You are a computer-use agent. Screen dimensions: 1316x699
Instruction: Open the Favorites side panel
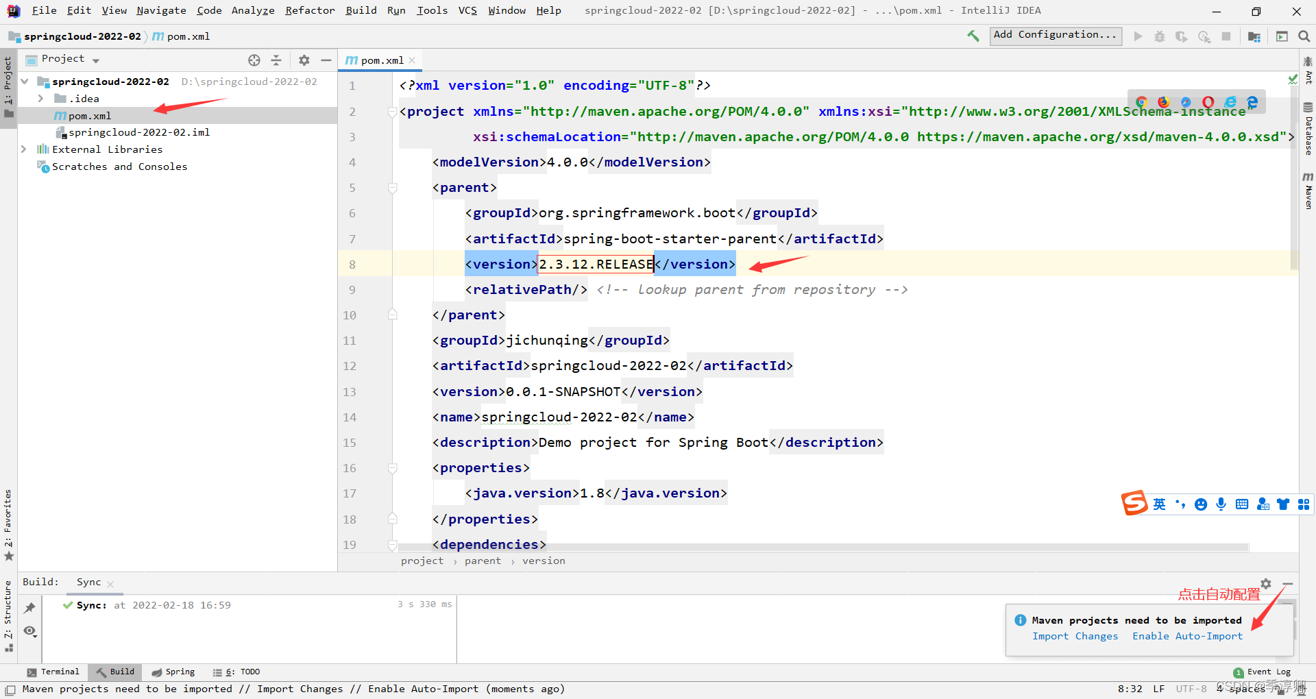(x=8, y=524)
